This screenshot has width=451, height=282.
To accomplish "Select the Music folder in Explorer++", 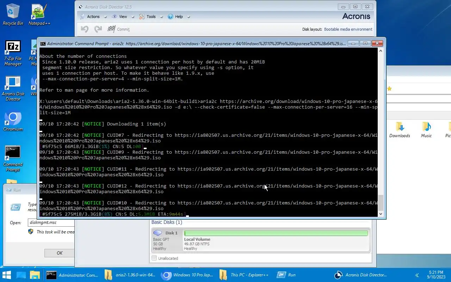I will tap(426, 129).
